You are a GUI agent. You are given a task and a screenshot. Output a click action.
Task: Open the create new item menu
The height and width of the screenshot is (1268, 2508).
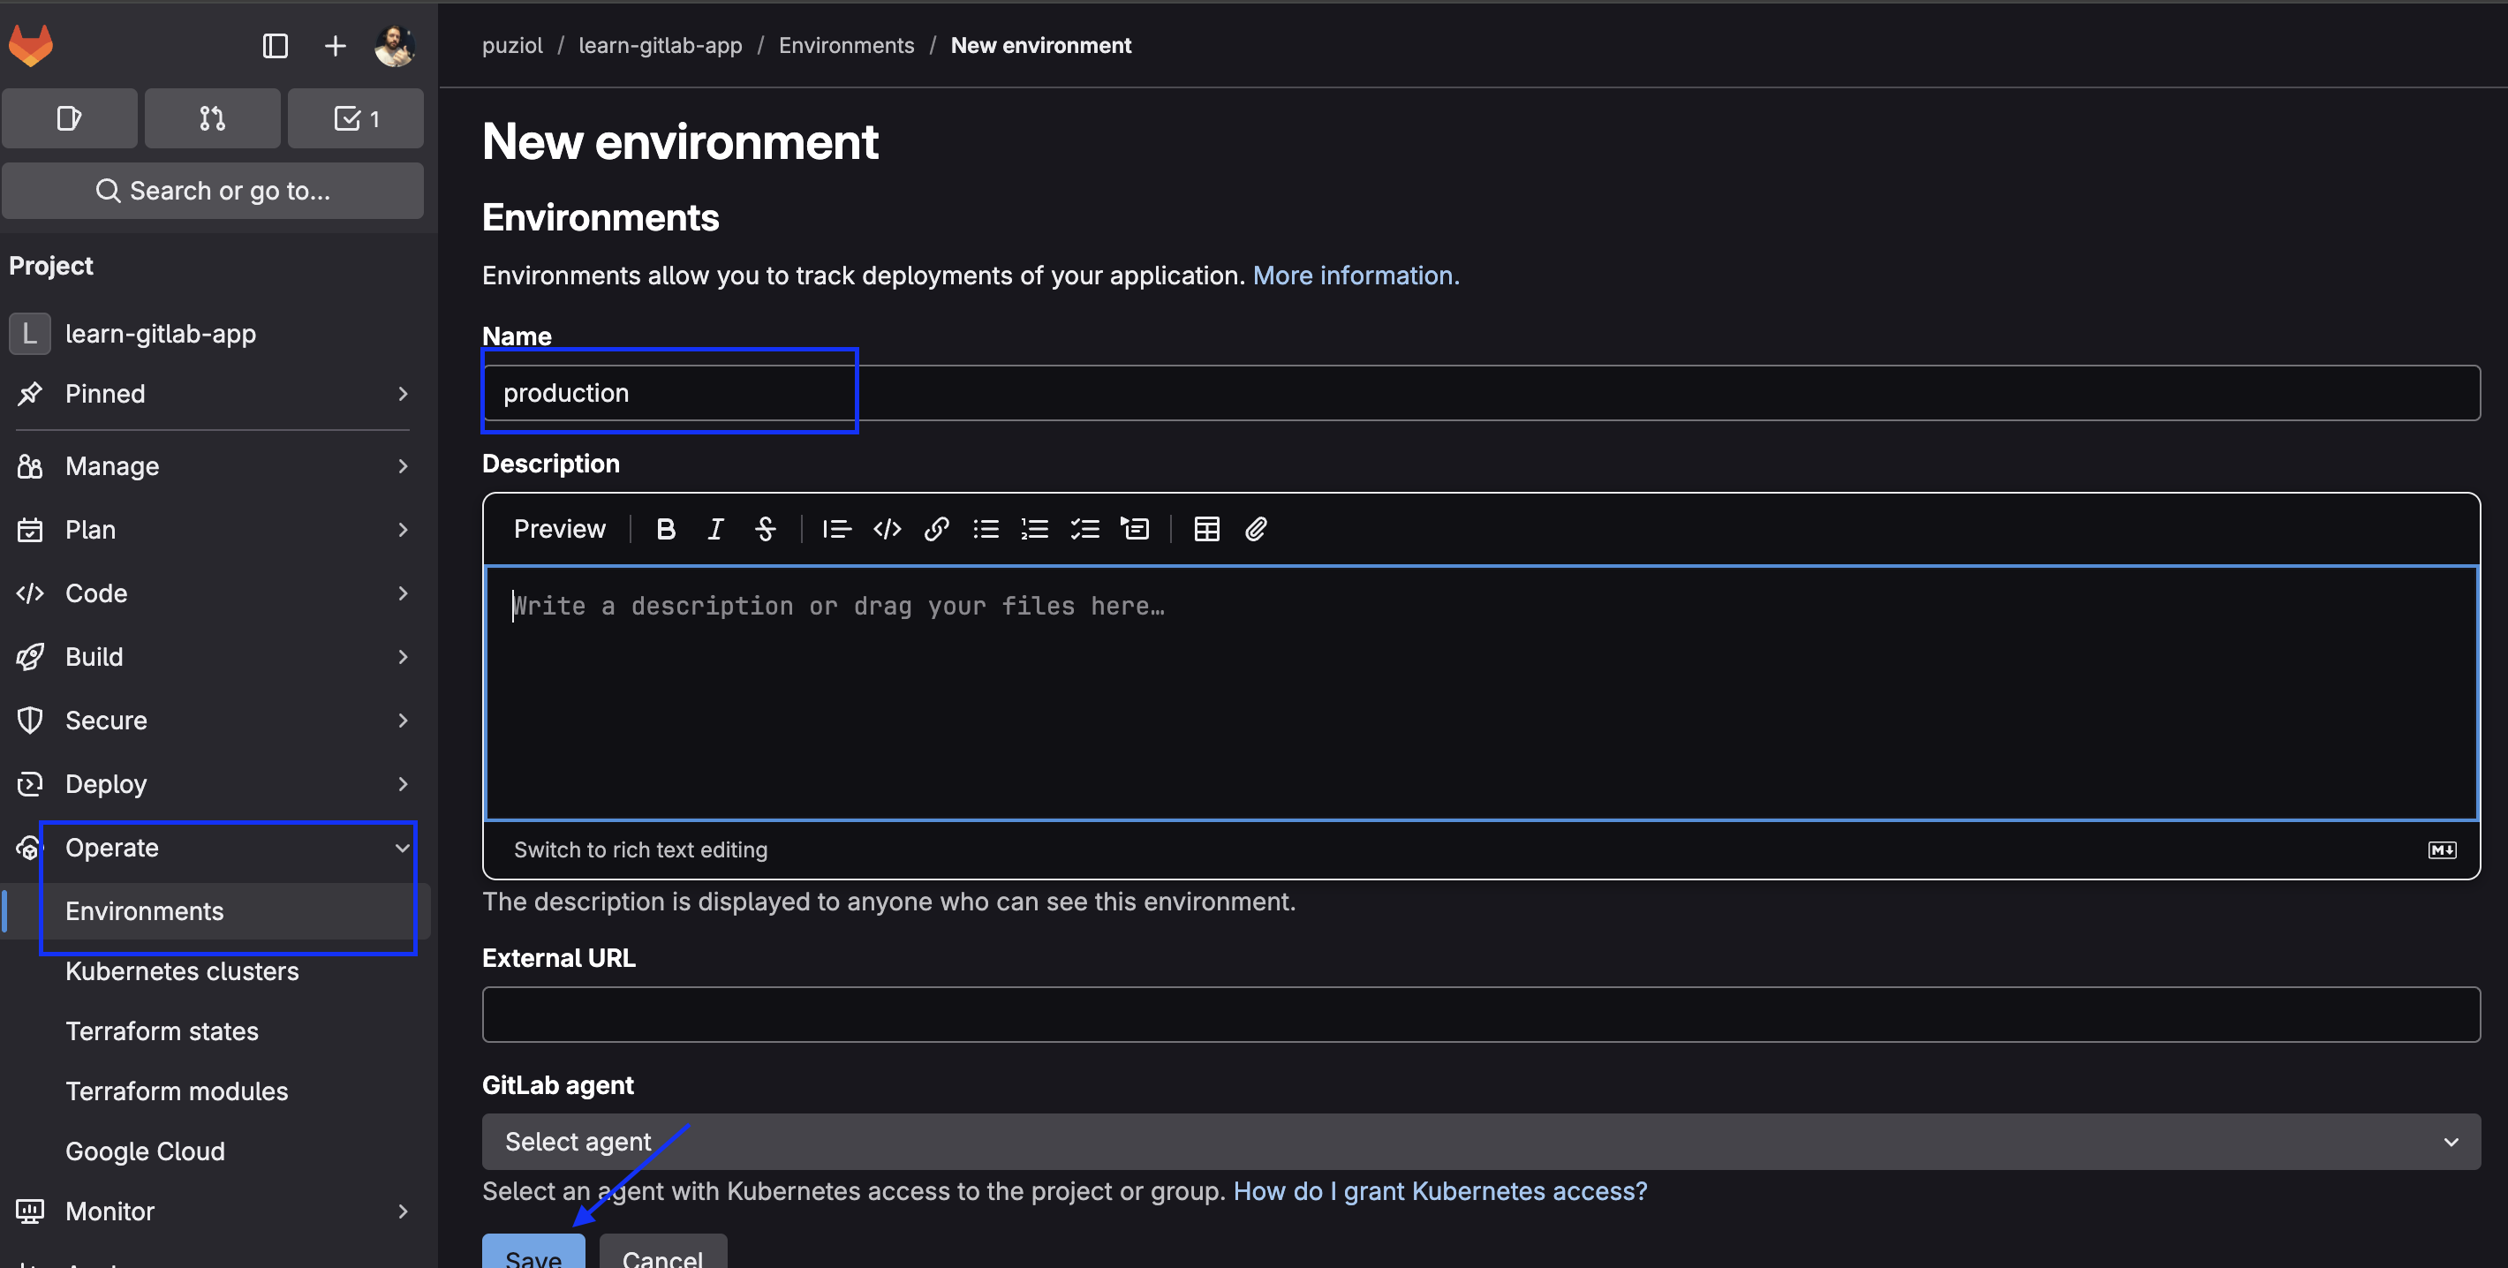(x=334, y=45)
